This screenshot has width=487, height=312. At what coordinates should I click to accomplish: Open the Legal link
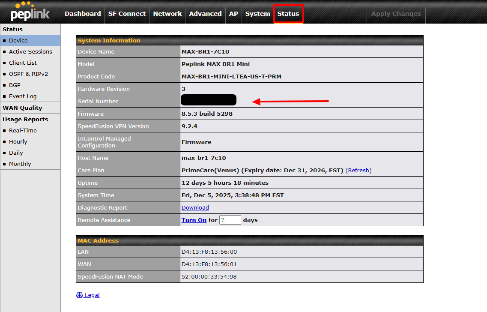pos(92,295)
